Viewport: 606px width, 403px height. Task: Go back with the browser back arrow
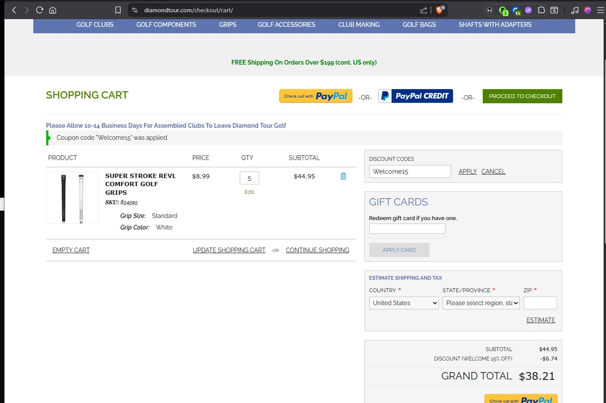tap(14, 10)
